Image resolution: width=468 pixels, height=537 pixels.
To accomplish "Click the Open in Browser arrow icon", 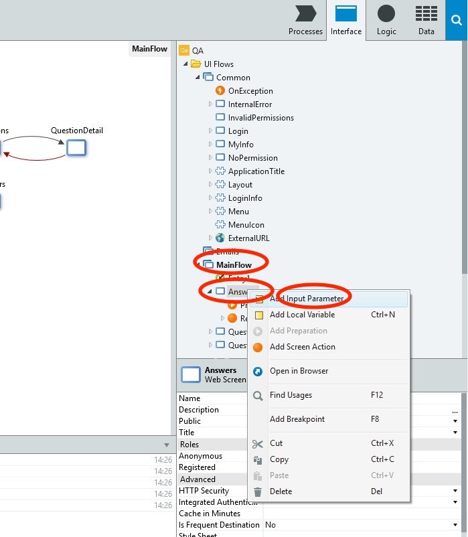I will [258, 371].
